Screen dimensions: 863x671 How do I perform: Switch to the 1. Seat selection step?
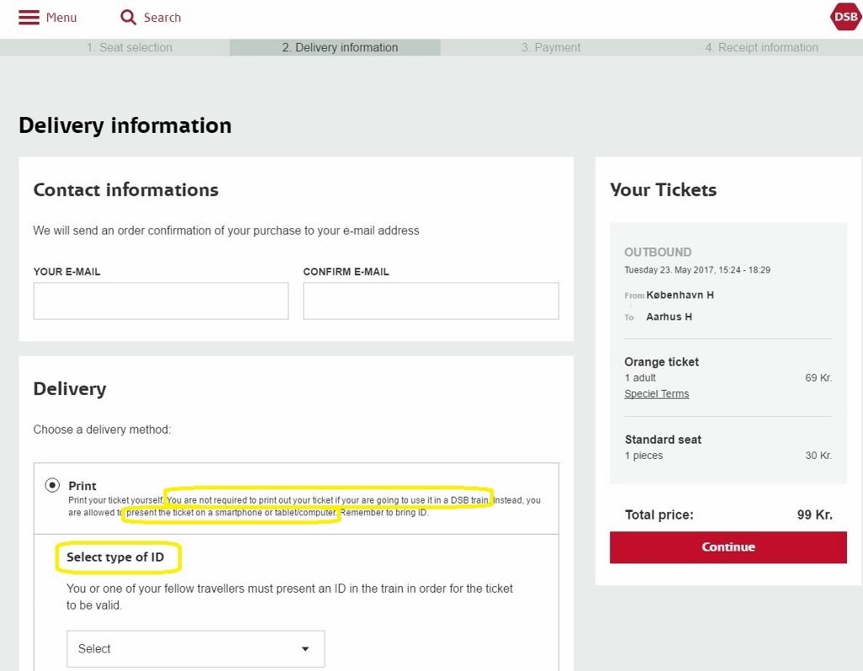129,47
